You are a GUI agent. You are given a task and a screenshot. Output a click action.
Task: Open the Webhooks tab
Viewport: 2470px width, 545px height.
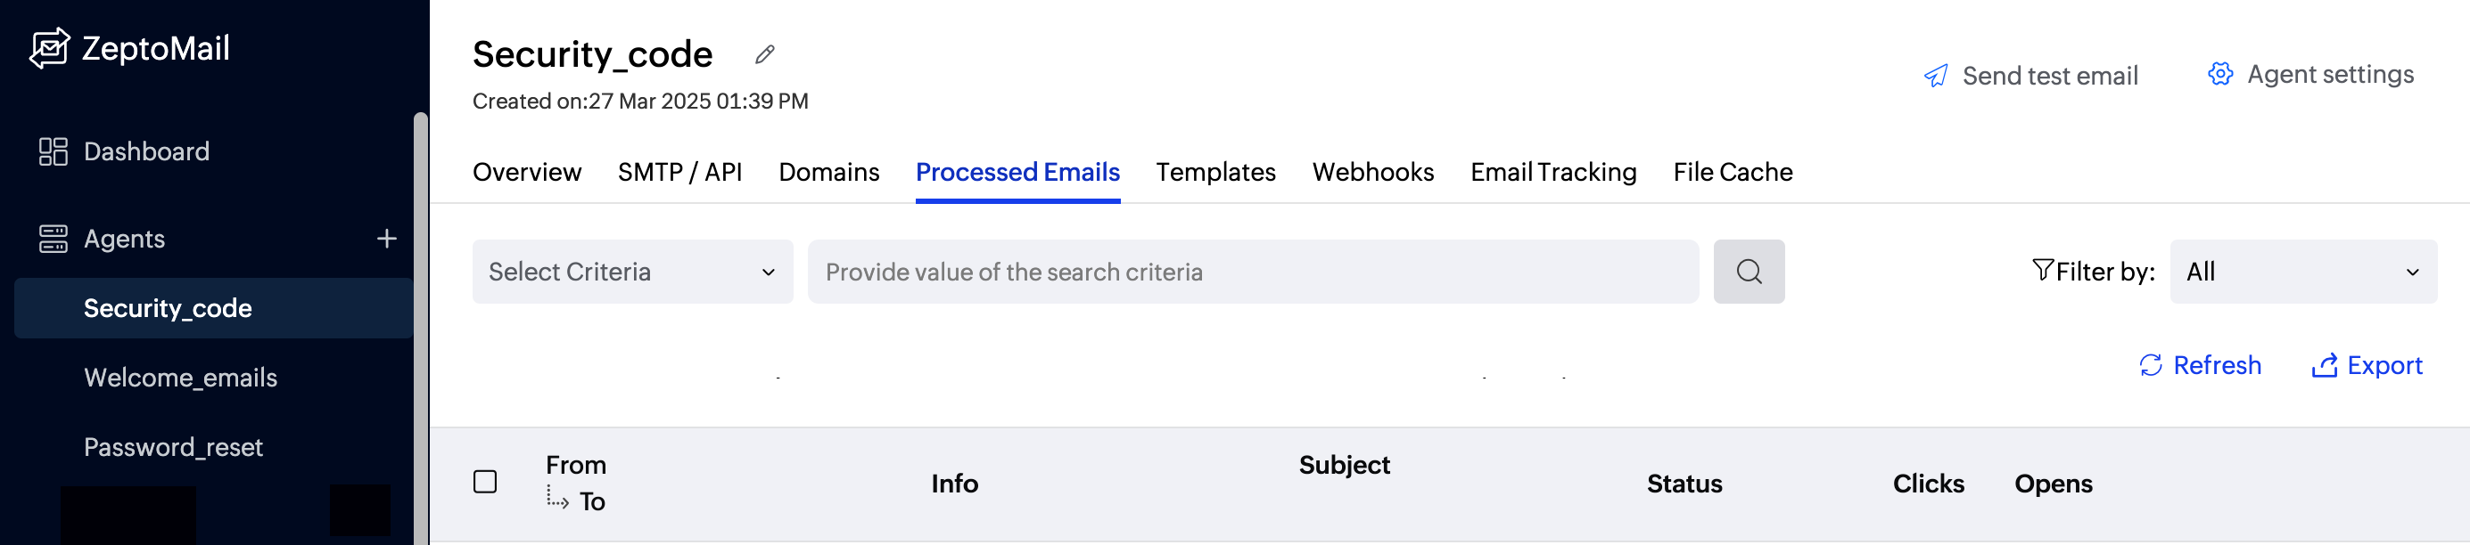pos(1372,172)
